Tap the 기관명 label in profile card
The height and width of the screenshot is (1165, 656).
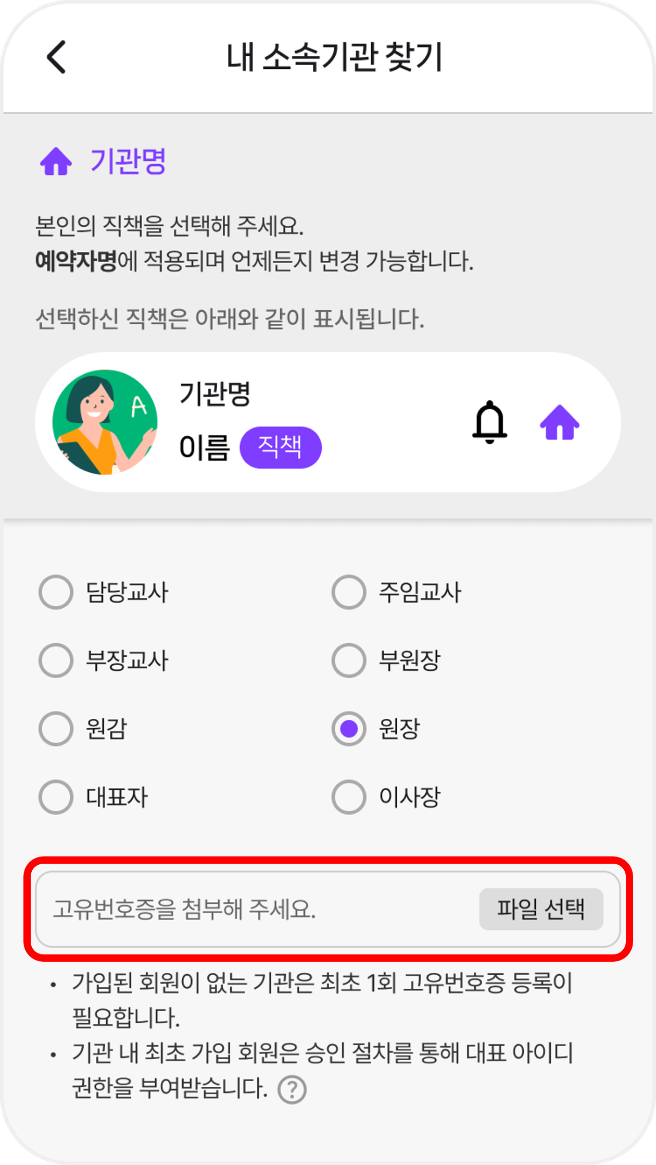point(215,394)
